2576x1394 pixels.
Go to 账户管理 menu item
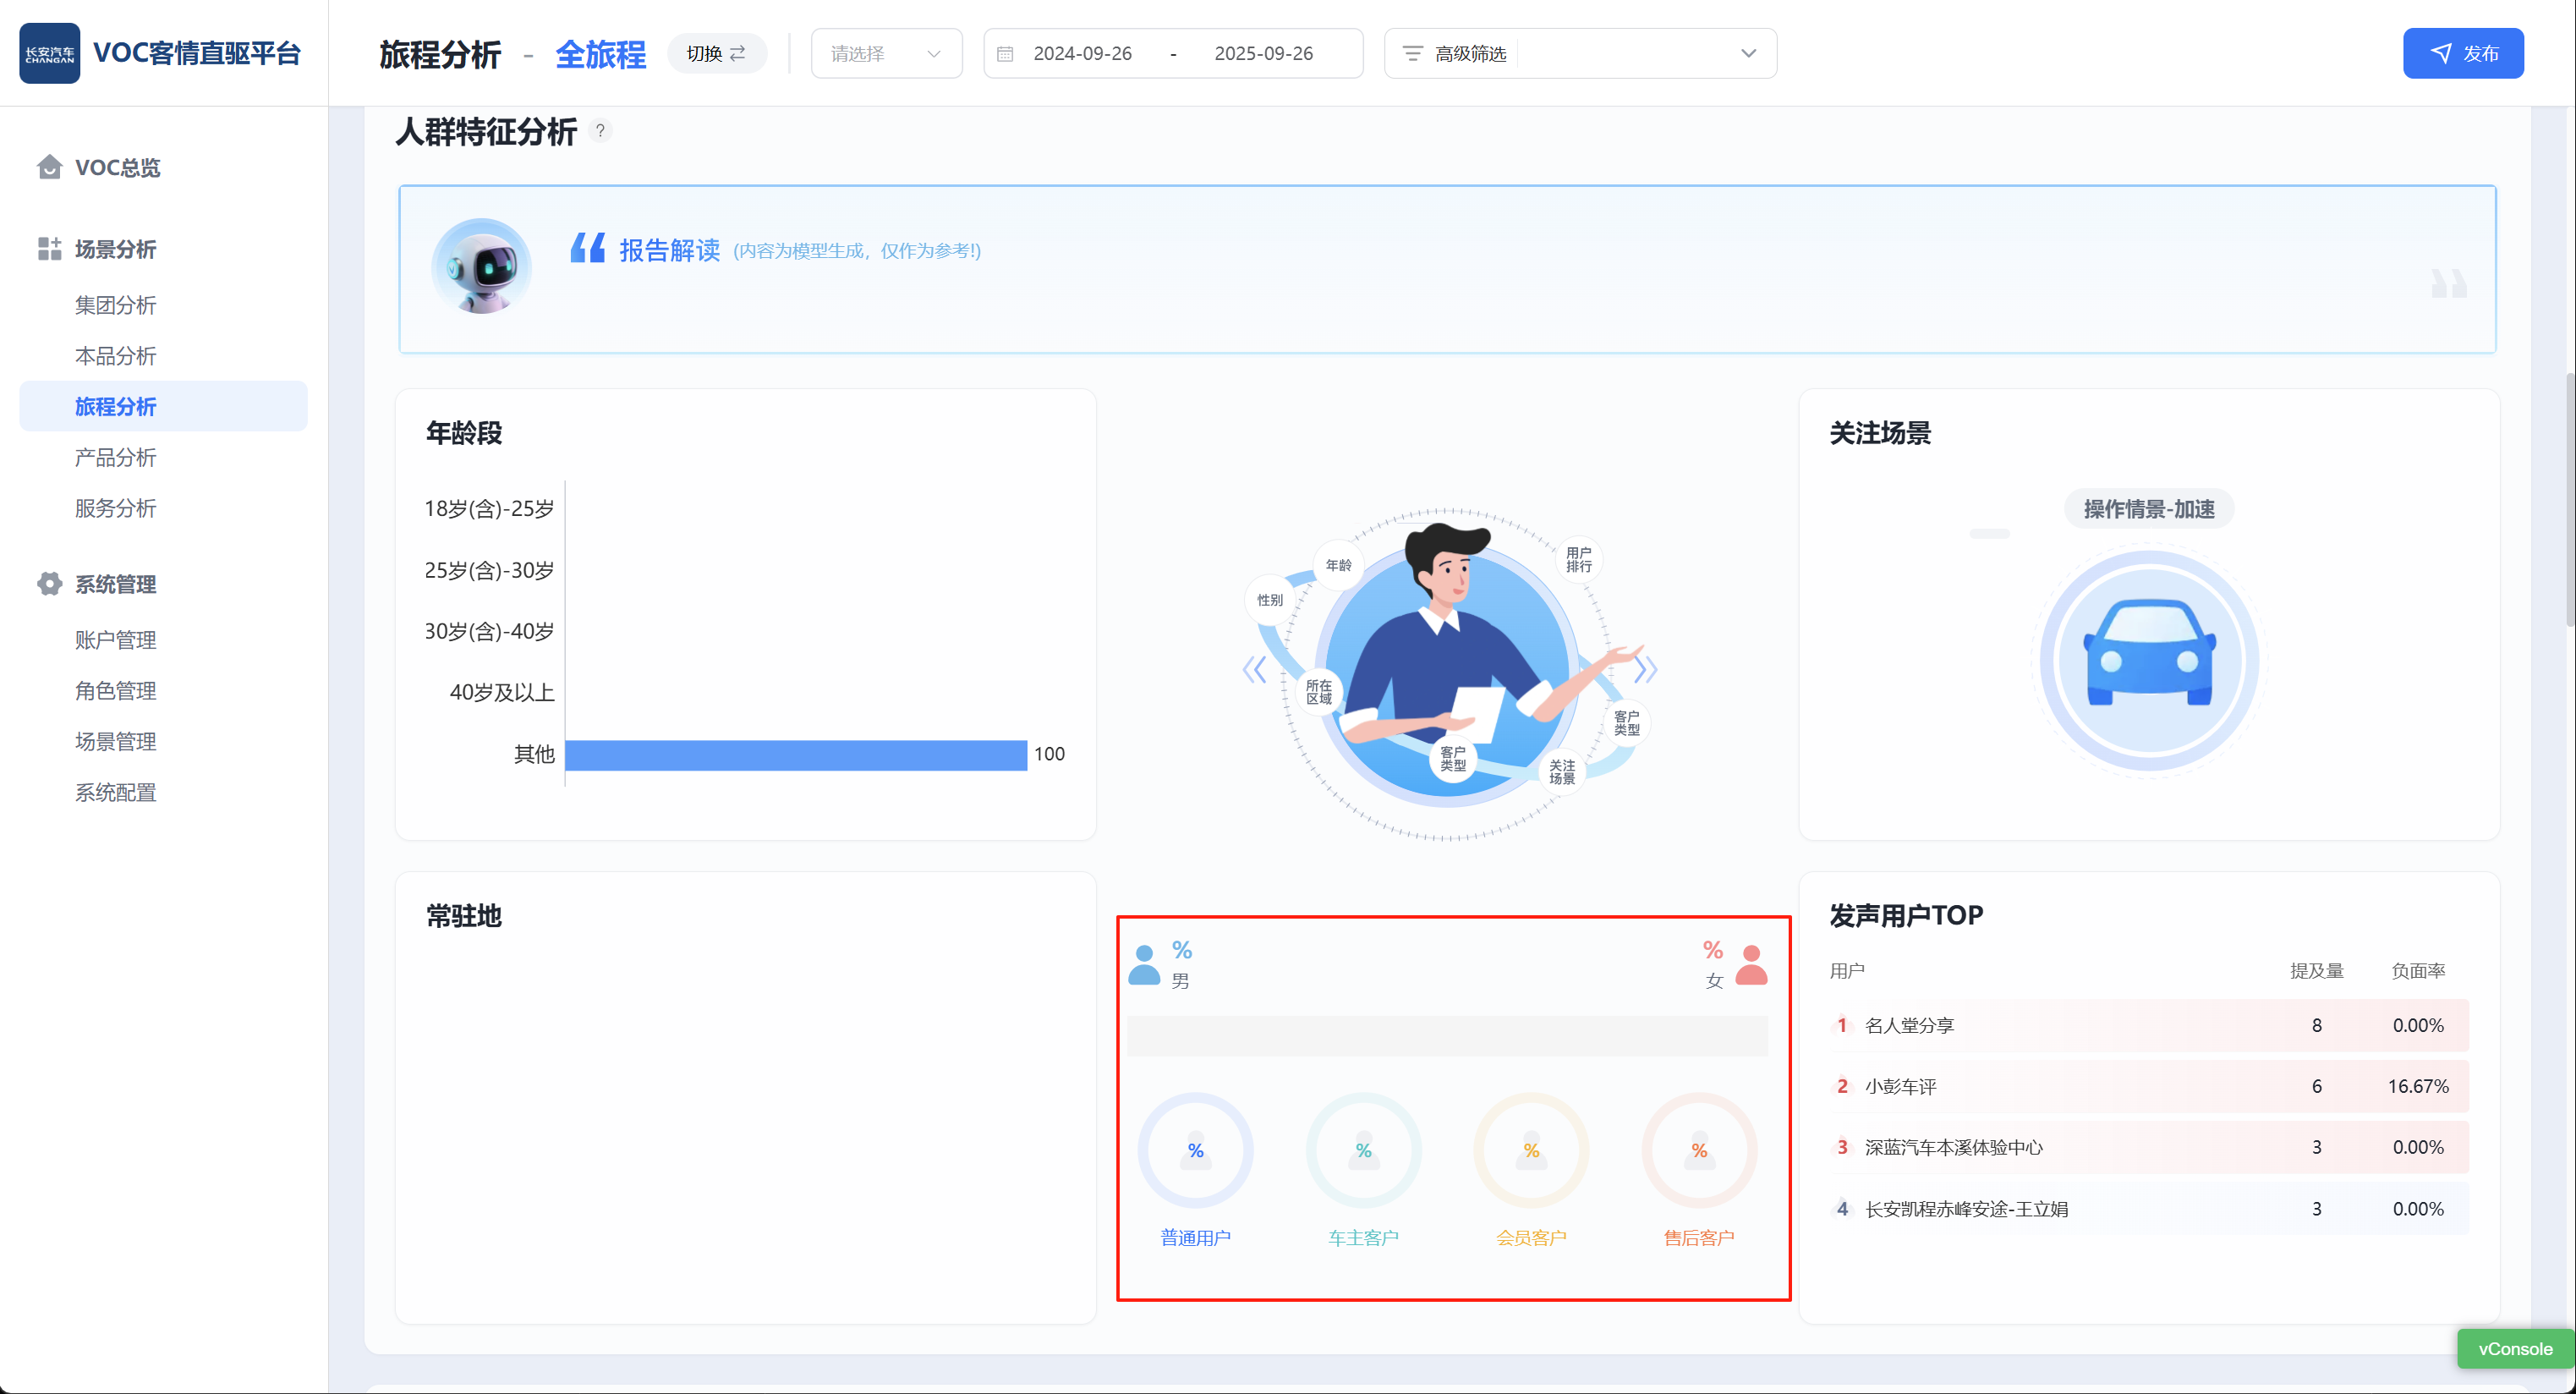click(x=116, y=640)
